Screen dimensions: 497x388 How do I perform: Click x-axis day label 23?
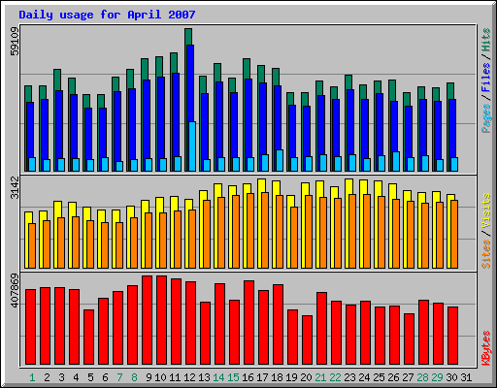(349, 377)
